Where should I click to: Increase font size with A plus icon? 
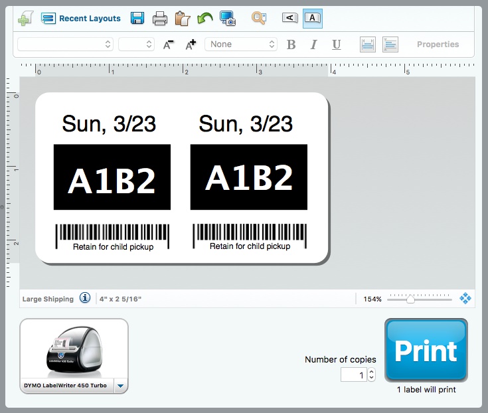(191, 44)
